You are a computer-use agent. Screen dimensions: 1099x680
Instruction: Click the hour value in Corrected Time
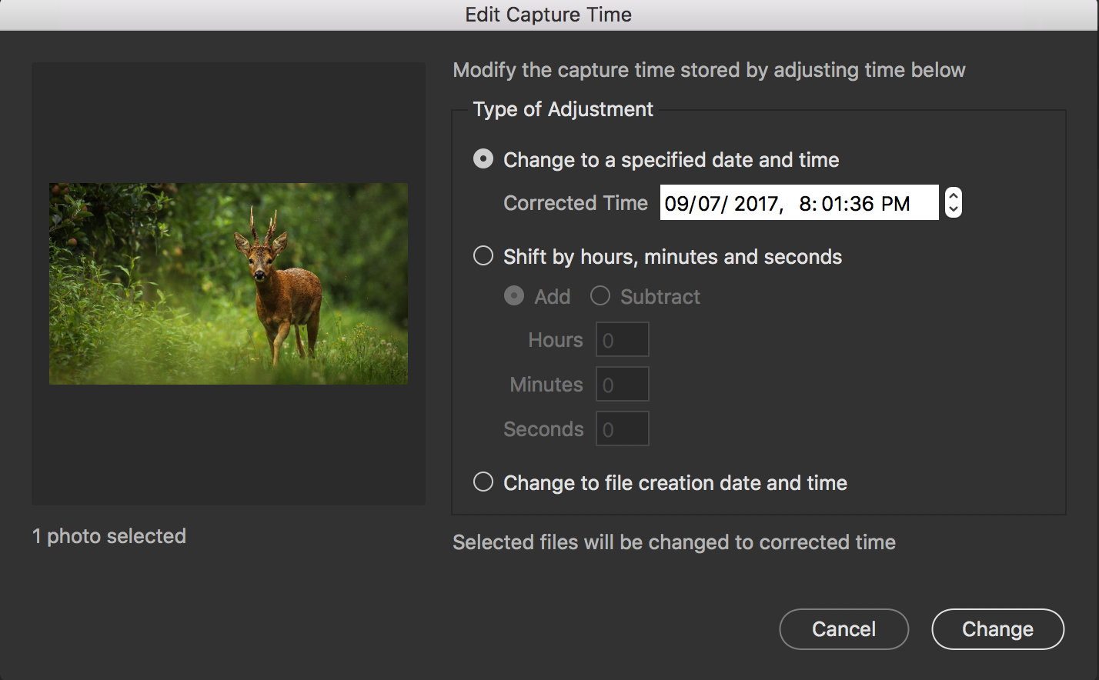tap(806, 203)
